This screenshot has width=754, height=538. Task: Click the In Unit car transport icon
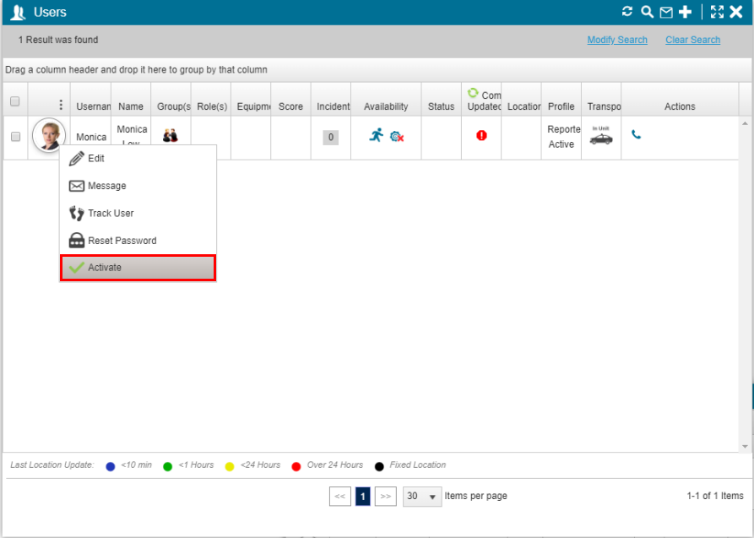[601, 136]
